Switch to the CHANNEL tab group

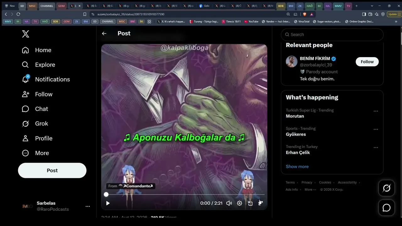(47, 6)
